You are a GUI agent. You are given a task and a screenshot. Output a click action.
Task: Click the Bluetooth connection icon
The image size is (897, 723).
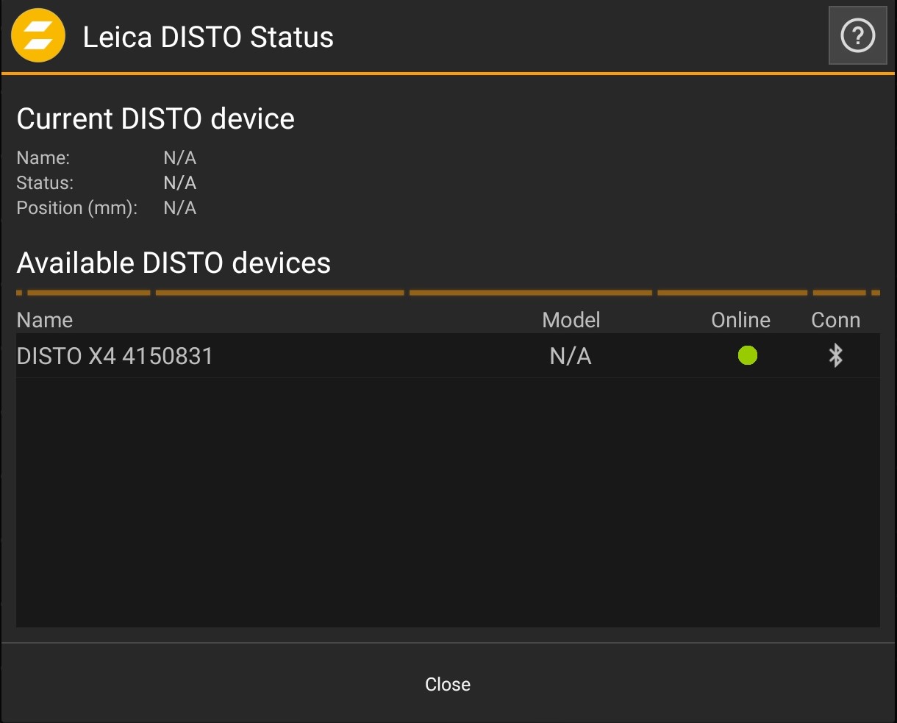click(x=835, y=356)
